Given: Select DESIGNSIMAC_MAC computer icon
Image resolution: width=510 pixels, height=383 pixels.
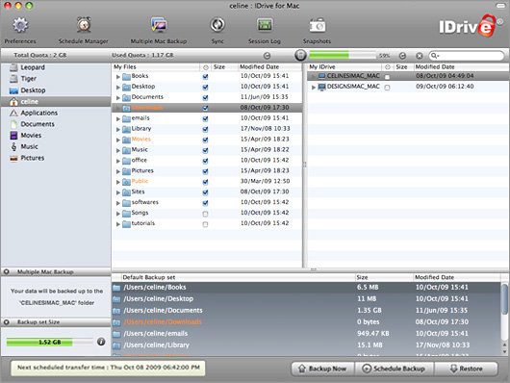Looking at the screenshot, I should [x=322, y=87].
